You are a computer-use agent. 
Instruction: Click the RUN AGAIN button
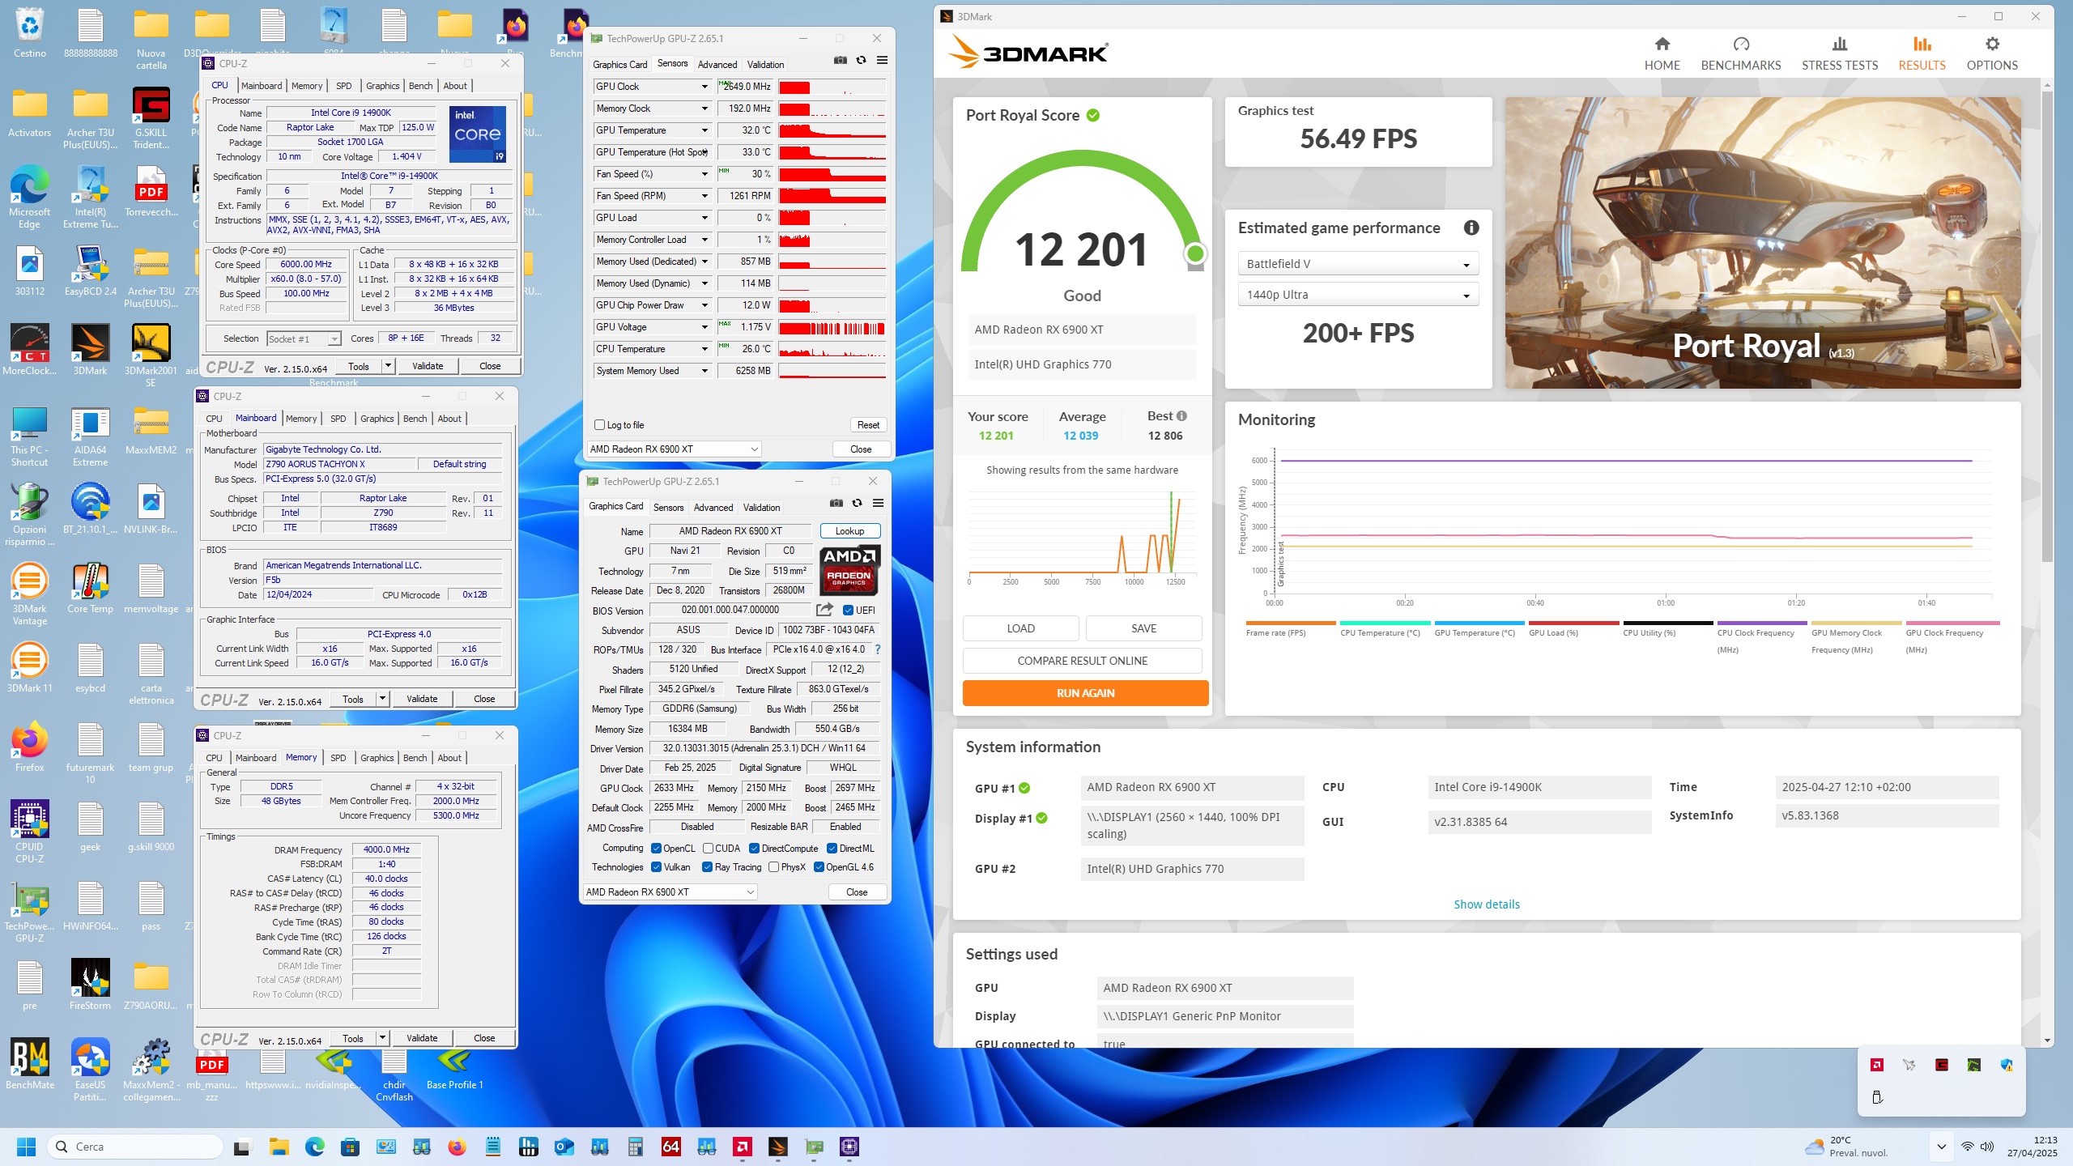click(x=1085, y=693)
